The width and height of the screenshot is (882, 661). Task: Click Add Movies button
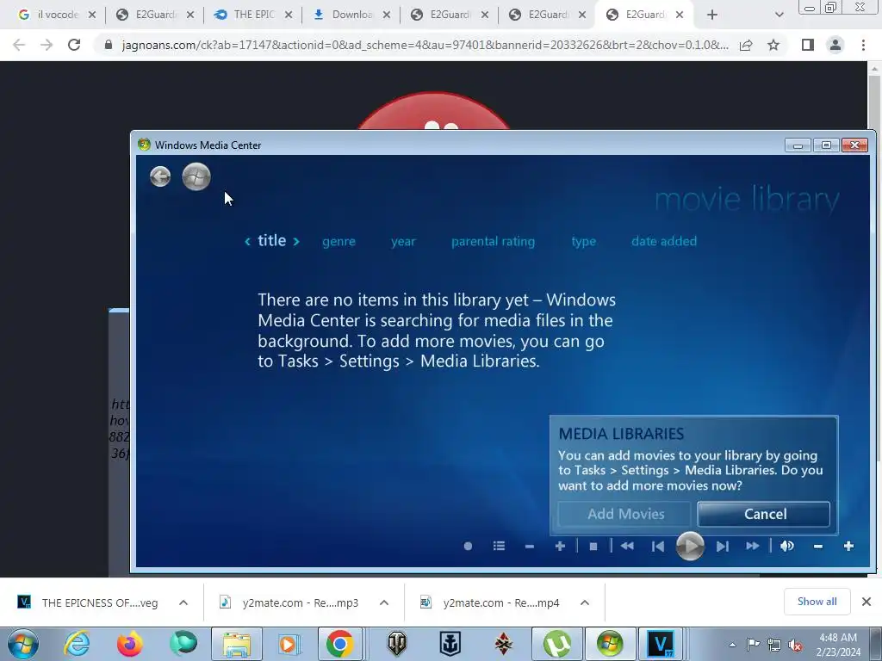pos(625,514)
